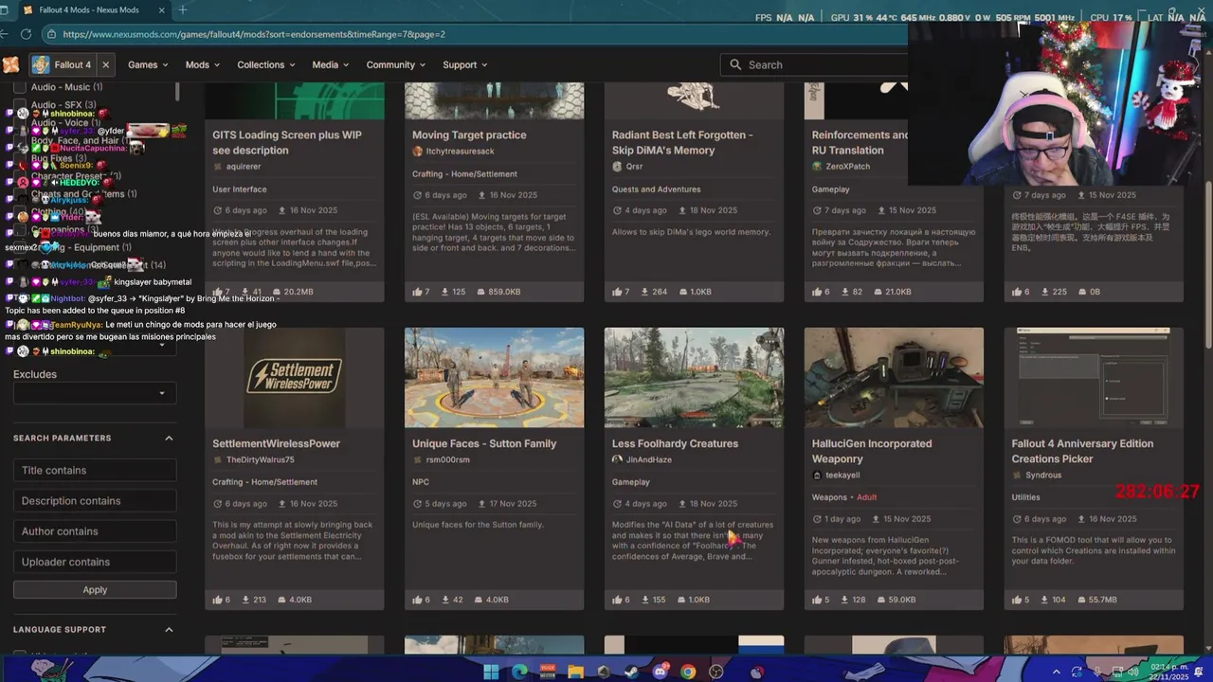Click downloads icon on Radiant Best Left Forgotten card

(x=646, y=292)
